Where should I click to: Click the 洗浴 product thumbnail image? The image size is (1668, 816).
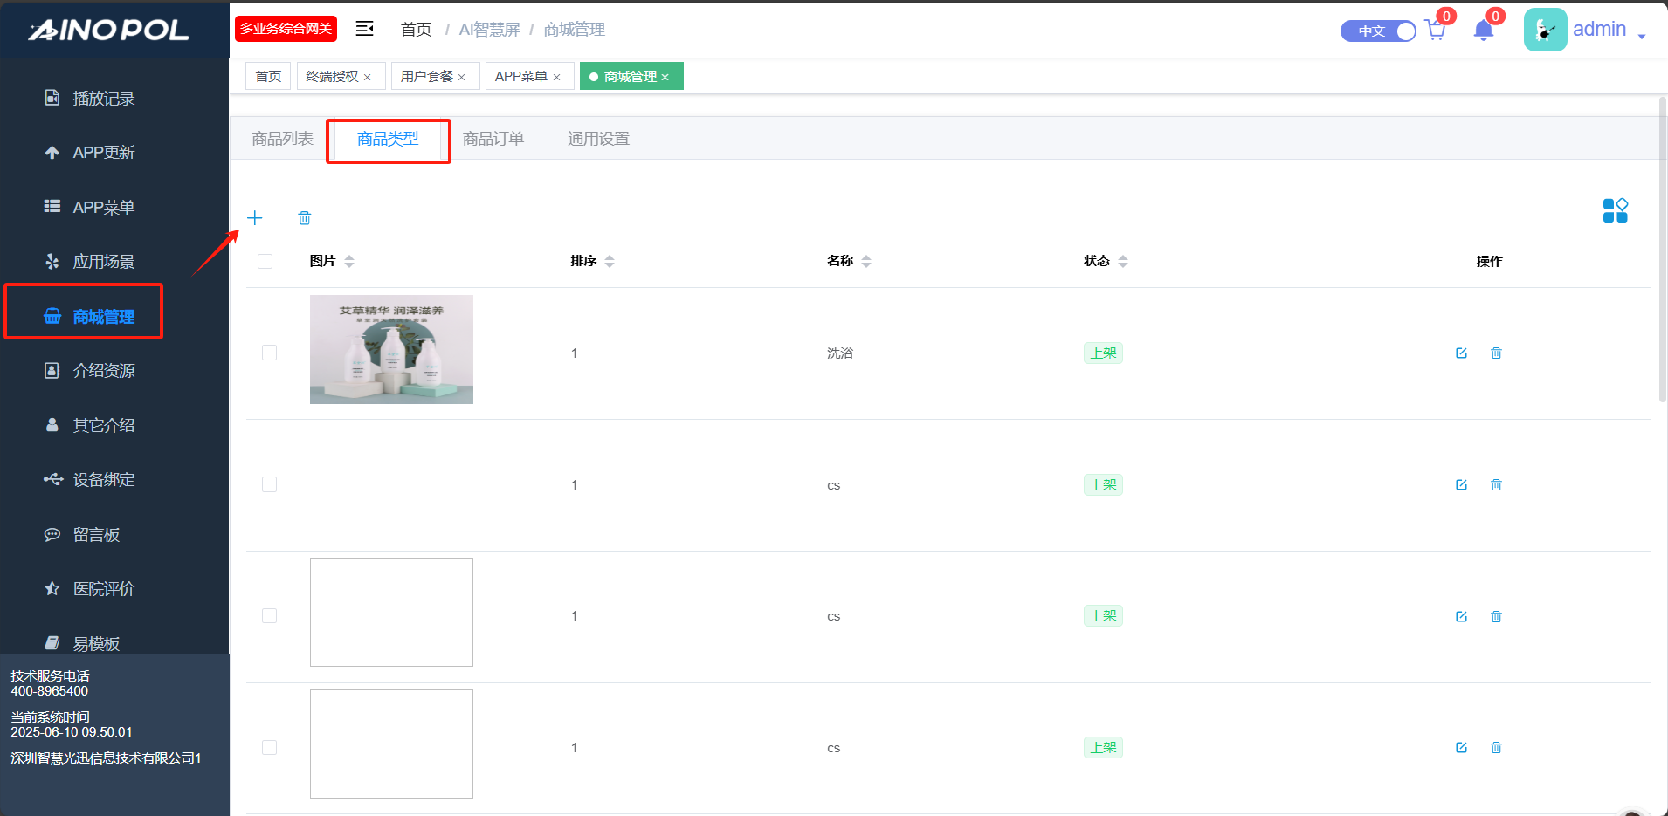[x=391, y=349]
